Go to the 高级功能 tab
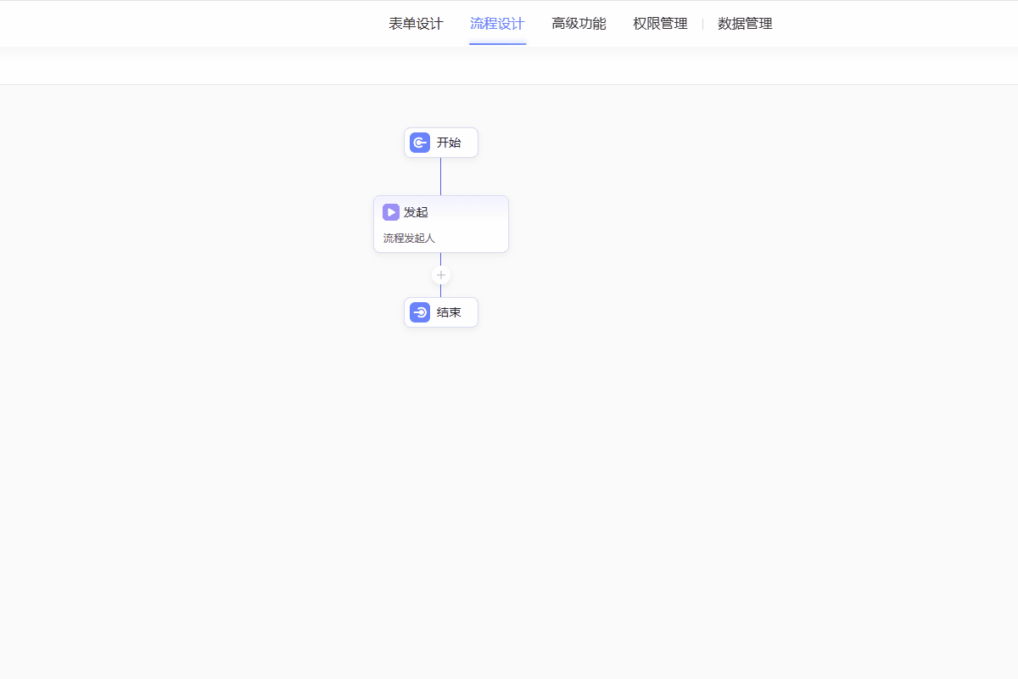The height and width of the screenshot is (679, 1018). point(579,24)
